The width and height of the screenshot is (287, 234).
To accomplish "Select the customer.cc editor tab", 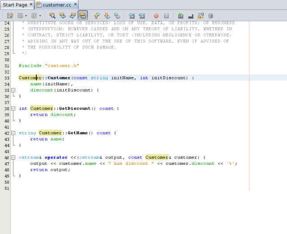I will (x=57, y=5).
